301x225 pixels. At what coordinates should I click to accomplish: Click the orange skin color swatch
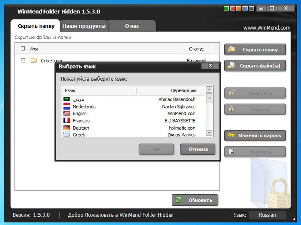pyautogui.click(x=239, y=8)
